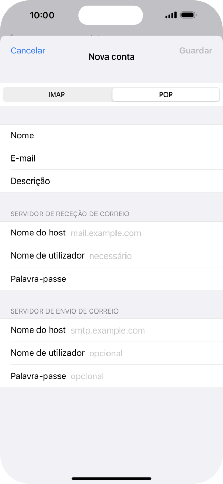Focus incoming server Nome do host field
The width and height of the screenshot is (223, 484).
pyautogui.click(x=111, y=233)
